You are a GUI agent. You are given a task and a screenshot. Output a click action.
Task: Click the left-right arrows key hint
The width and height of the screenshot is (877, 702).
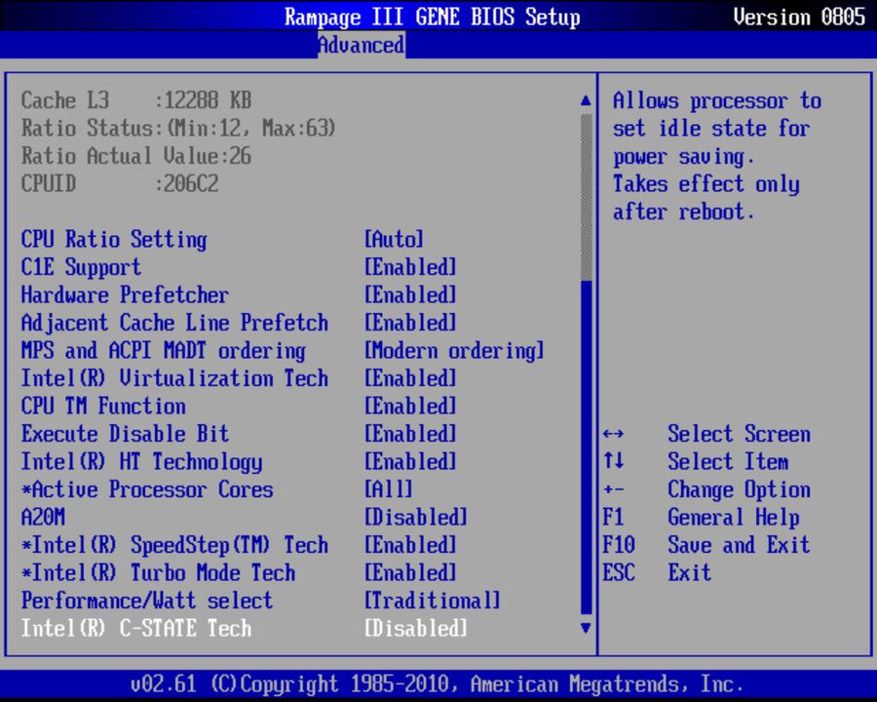click(x=614, y=434)
